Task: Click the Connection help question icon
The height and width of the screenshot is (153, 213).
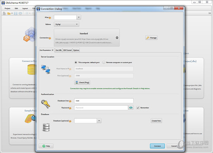Action: pos(50,38)
